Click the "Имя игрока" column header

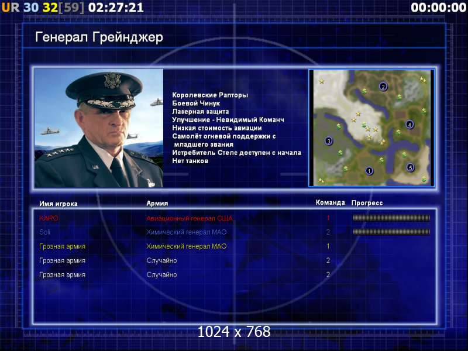tap(58, 204)
